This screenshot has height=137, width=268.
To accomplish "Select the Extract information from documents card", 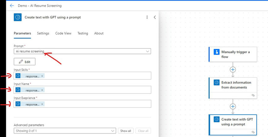I will pos(233,88).
